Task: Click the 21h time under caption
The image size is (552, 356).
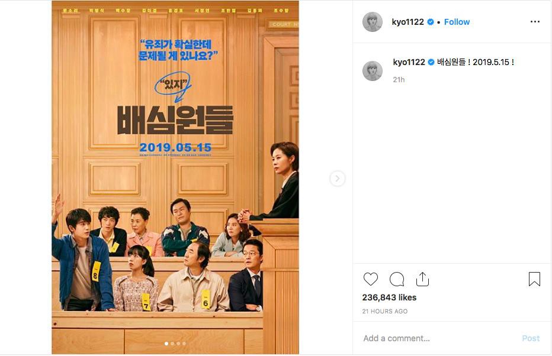Action: tap(399, 80)
